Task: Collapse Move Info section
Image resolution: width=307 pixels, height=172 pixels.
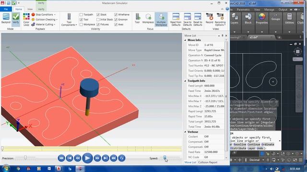Action: point(185,40)
